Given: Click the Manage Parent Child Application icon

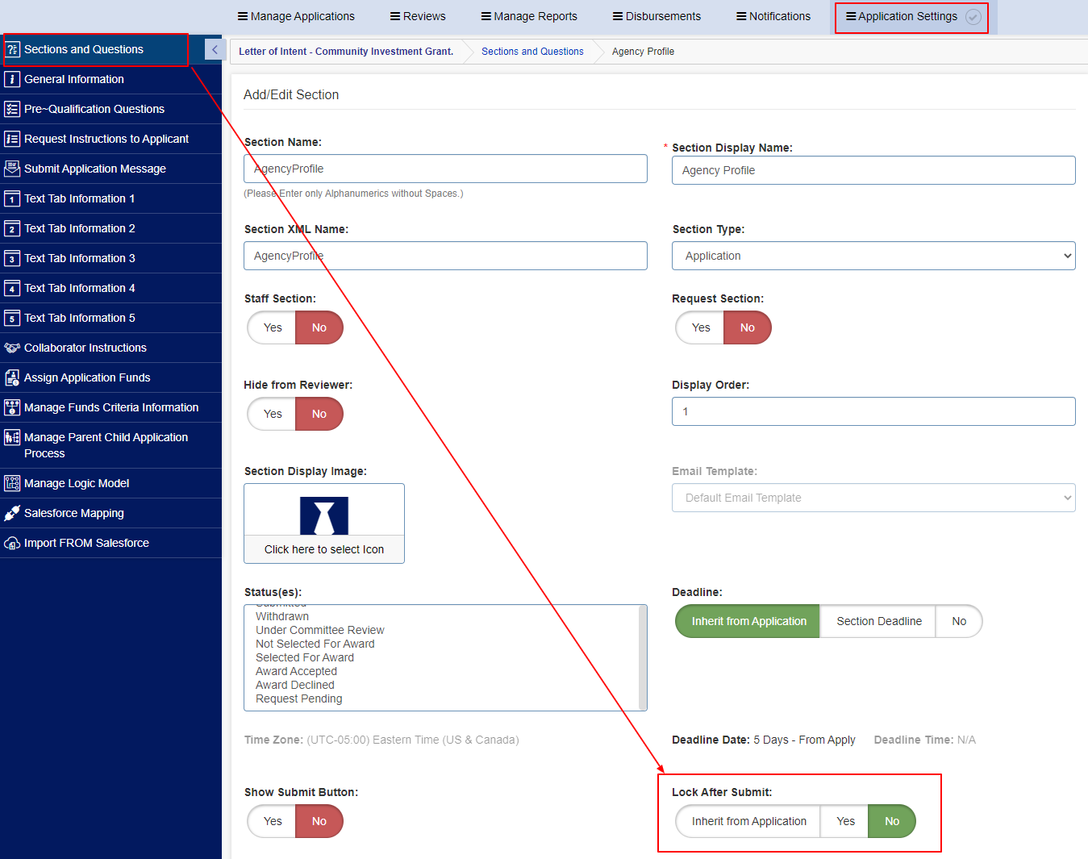Looking at the screenshot, I should point(12,437).
